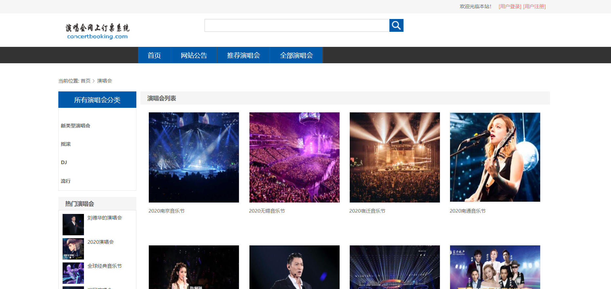Open the 推荐演唱会 navigation tab
The height and width of the screenshot is (289, 611).
tap(244, 55)
